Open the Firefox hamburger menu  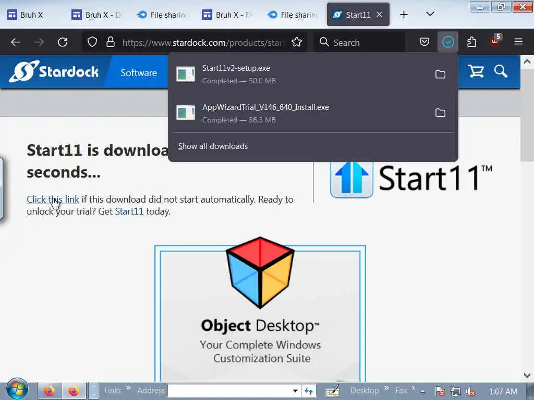click(x=518, y=42)
